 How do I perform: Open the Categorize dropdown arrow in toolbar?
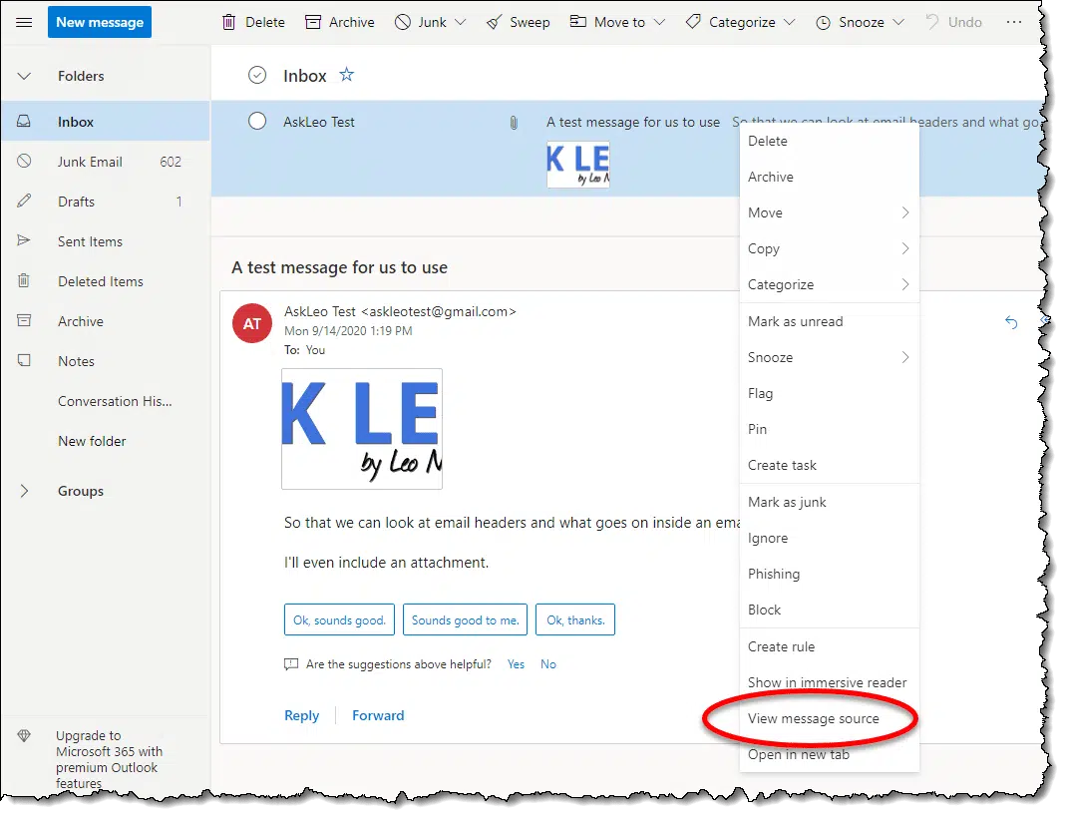pyautogui.click(x=790, y=23)
